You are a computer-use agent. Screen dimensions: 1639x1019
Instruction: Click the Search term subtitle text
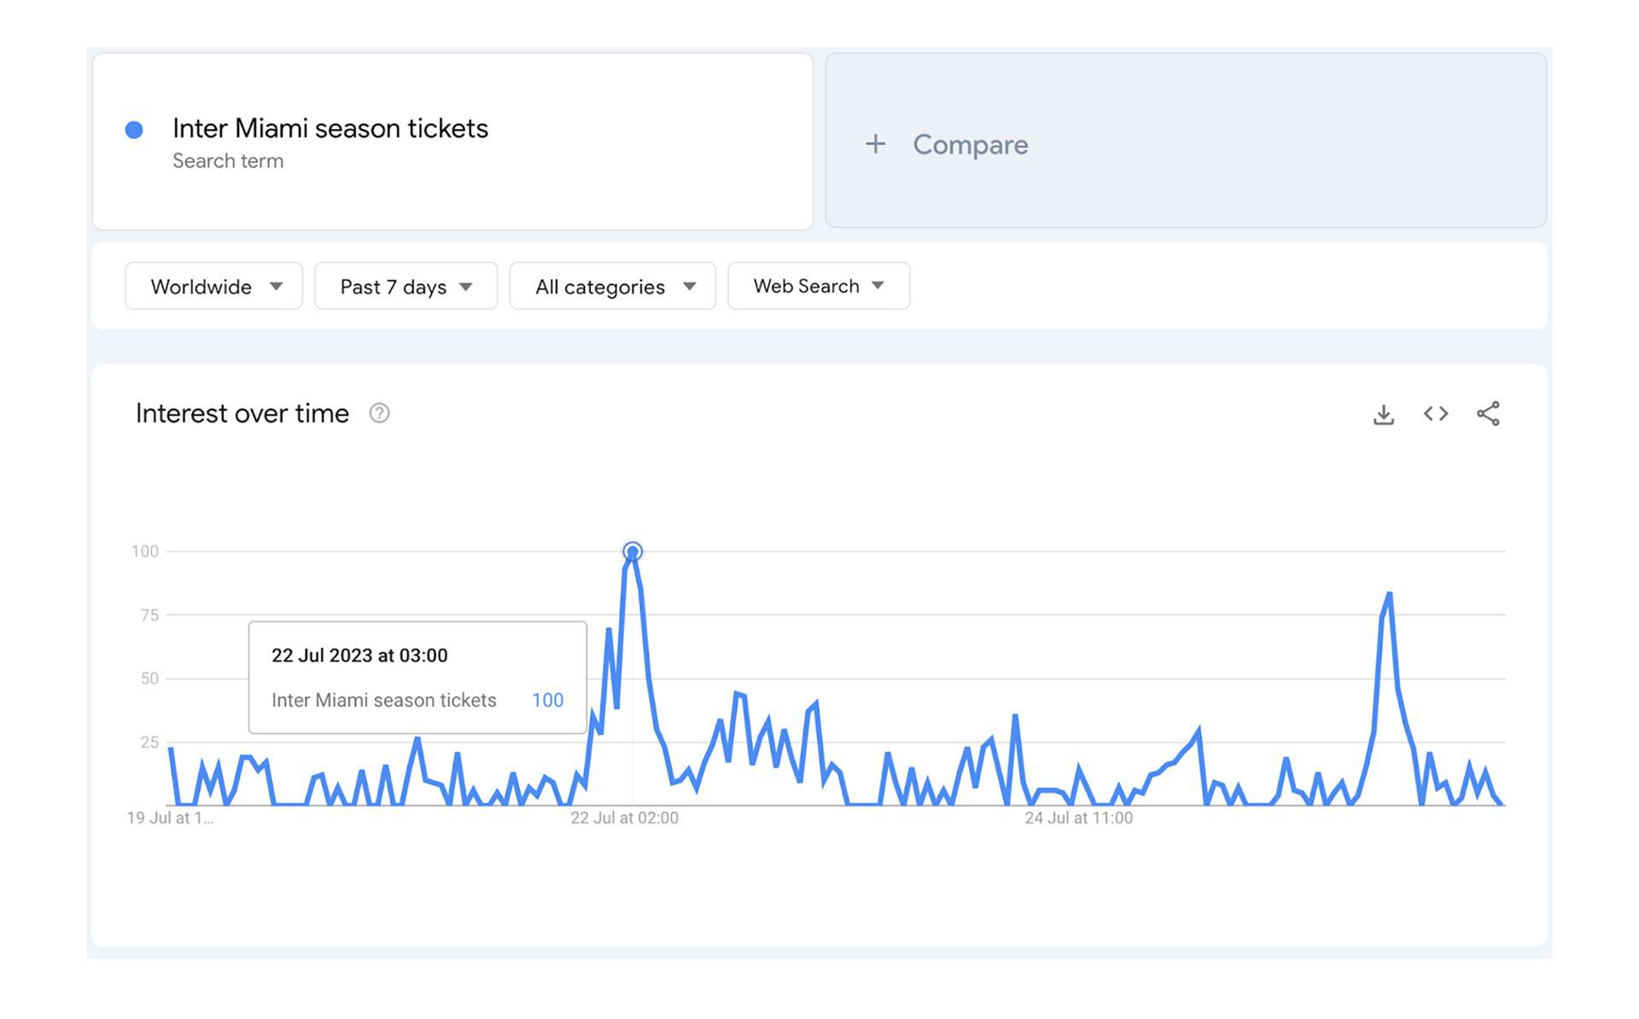click(x=228, y=161)
